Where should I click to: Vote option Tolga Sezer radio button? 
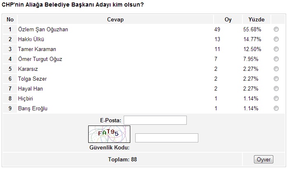tap(276, 79)
